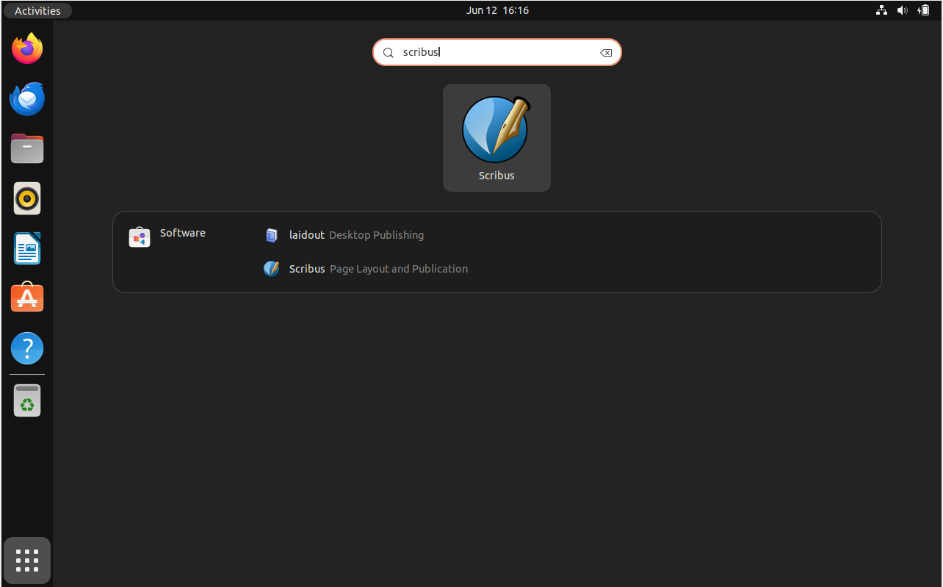Viewport: 943px width, 587px height.
Task: Open the Trash from the dock
Action: [27, 400]
